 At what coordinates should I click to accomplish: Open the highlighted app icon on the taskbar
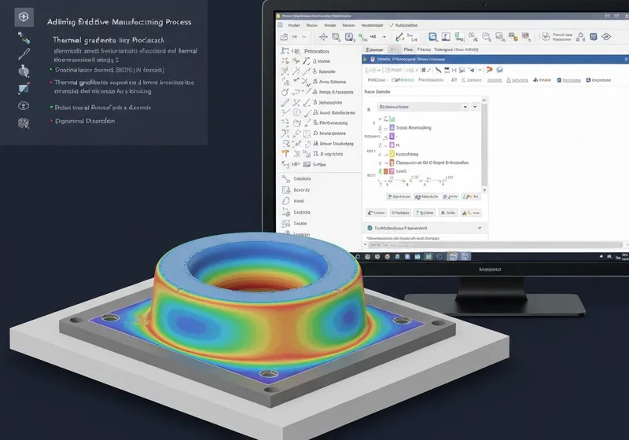[x=453, y=256]
